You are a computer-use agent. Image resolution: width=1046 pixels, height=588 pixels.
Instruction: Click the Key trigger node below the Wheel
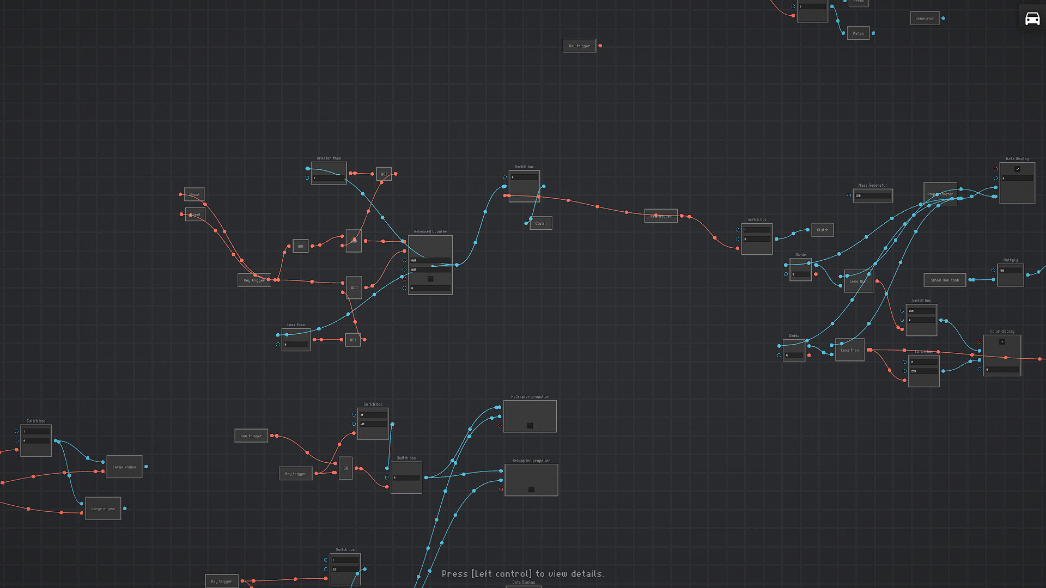254,279
